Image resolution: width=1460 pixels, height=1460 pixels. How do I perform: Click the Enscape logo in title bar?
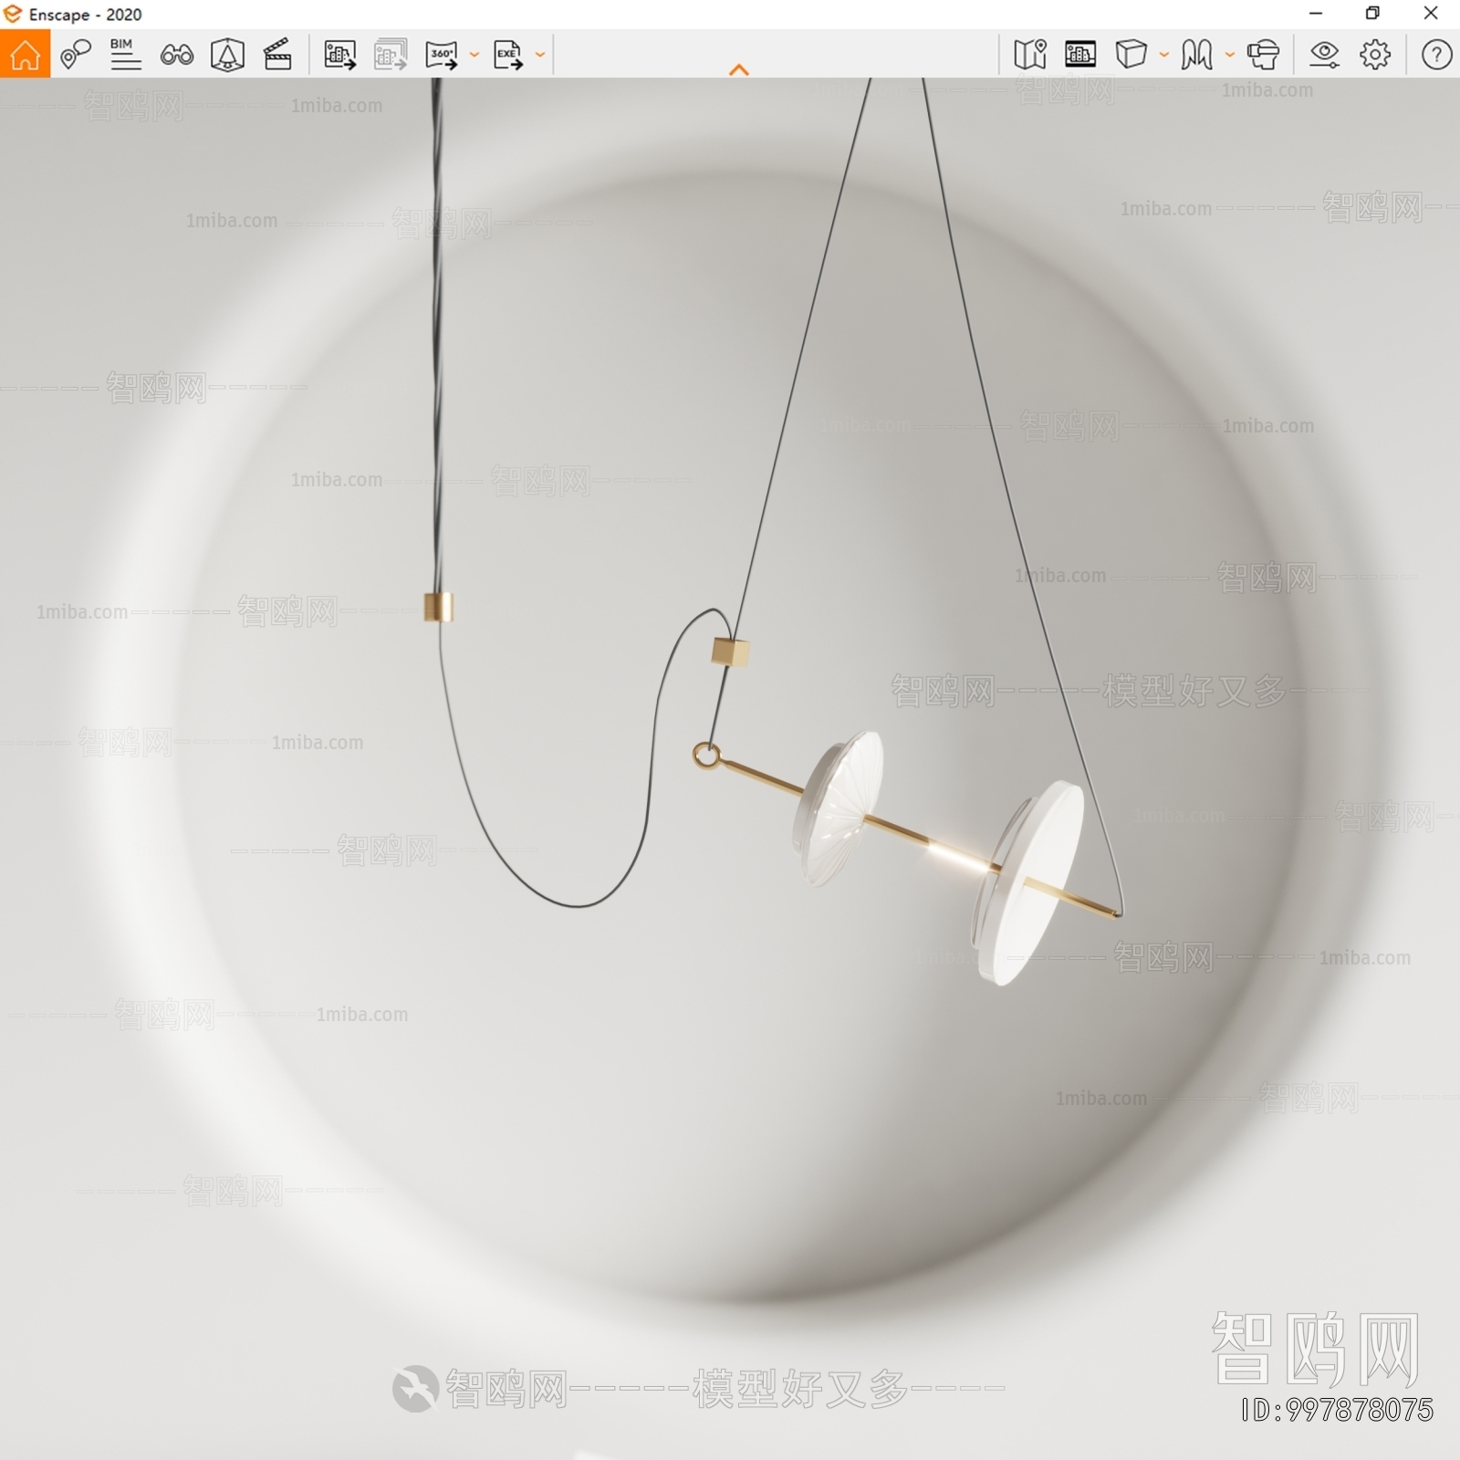point(13,14)
